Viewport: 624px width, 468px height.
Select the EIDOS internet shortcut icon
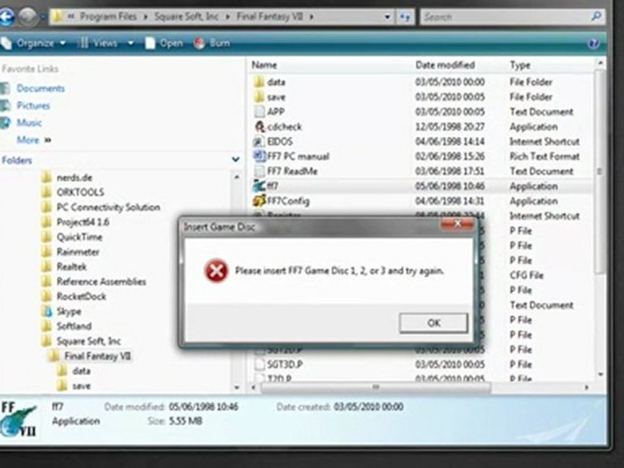(x=259, y=142)
